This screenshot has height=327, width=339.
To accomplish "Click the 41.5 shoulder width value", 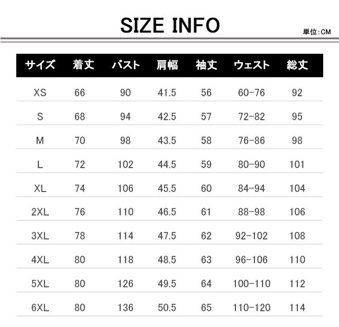I will pyautogui.click(x=167, y=93).
